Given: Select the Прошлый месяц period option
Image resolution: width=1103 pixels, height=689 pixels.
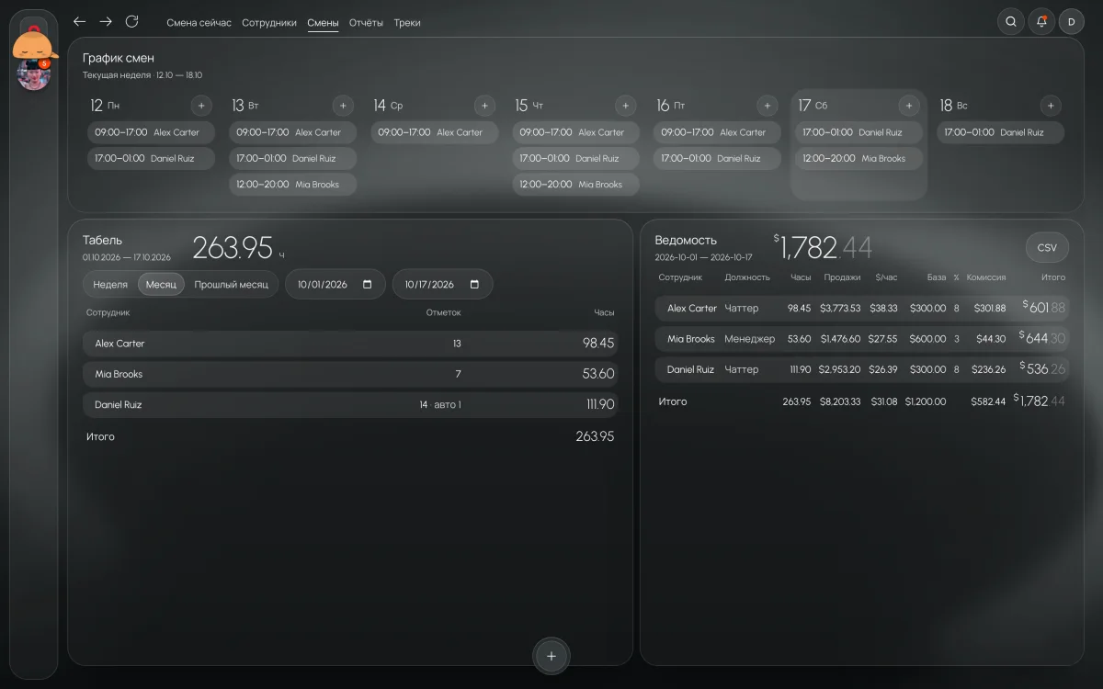Looking at the screenshot, I should [x=232, y=285].
